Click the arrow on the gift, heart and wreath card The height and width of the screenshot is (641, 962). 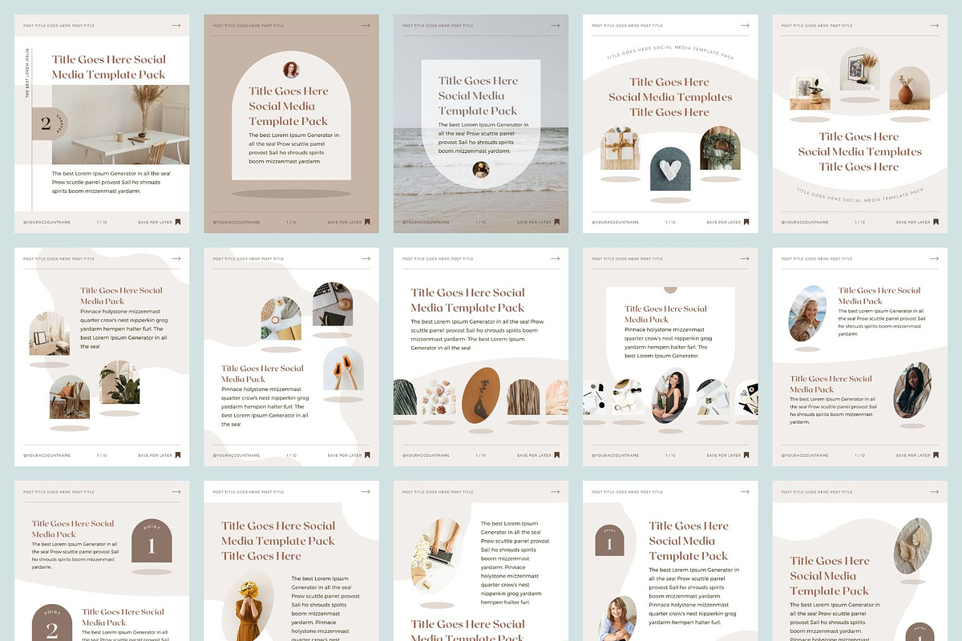pos(745,26)
